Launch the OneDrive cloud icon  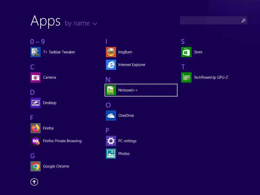(x=111, y=116)
